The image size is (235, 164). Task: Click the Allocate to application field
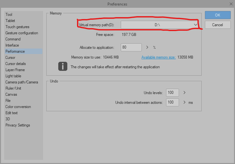[x=131, y=47]
